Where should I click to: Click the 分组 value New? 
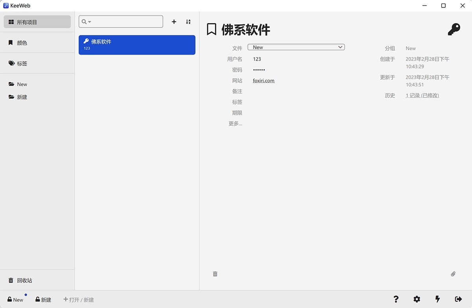point(411,48)
